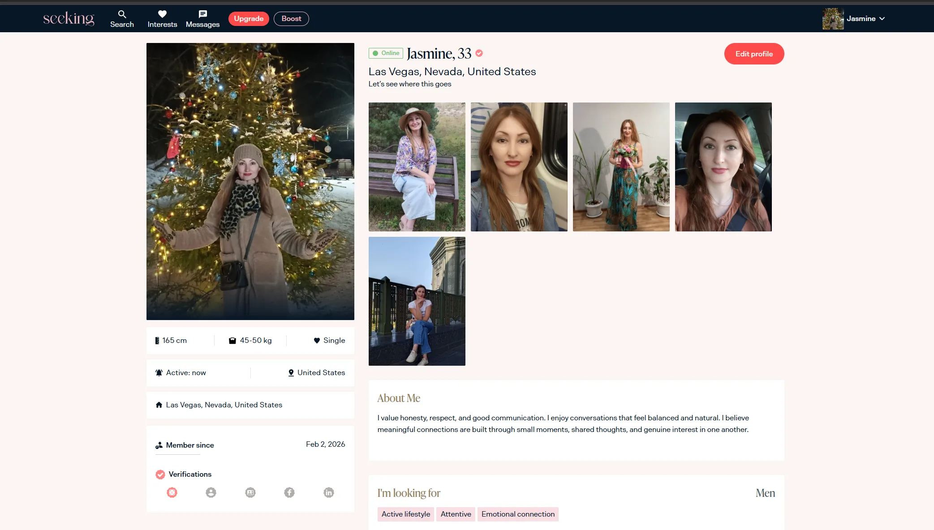The height and width of the screenshot is (530, 934).
Task: Click the photo verification icon in Verifications
Action: coord(172,492)
